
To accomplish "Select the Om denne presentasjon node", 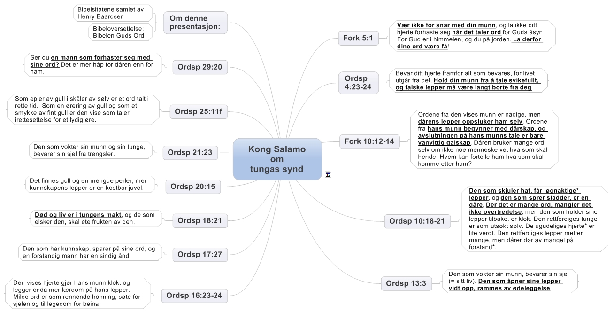I will 195,22.
